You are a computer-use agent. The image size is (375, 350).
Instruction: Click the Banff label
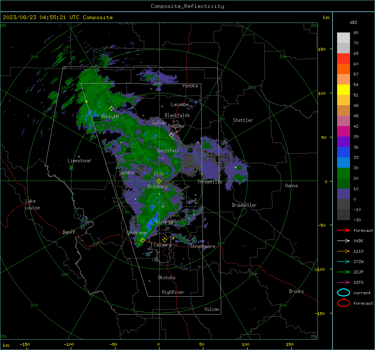point(69,232)
